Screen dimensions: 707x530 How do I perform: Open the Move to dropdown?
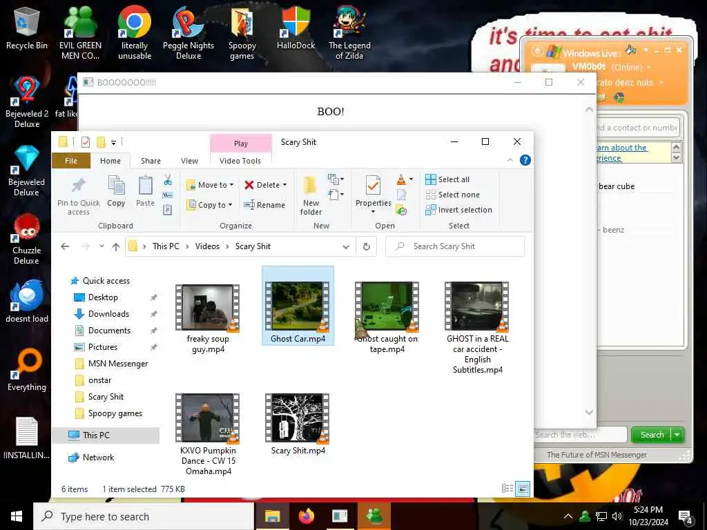click(210, 185)
